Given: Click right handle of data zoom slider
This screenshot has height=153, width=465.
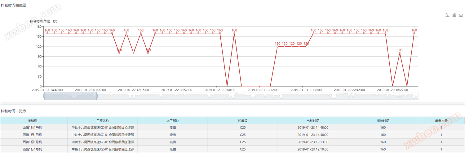Looking at the screenshot, I should click(97, 96).
